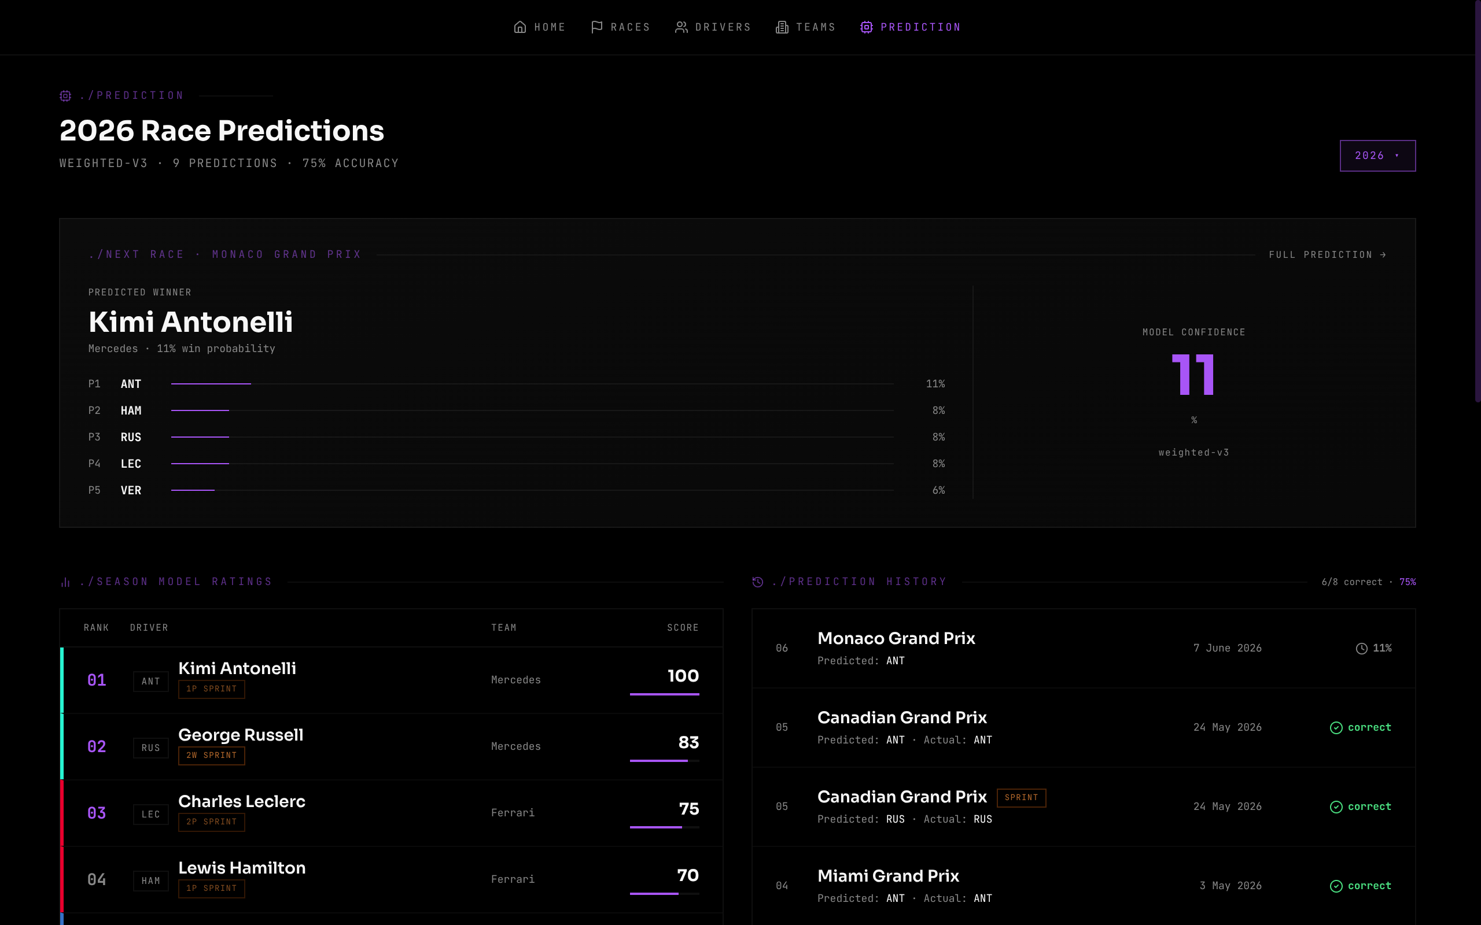
Task: Click the 2P SPRINT tag under Charles Leclerc
Action: 211,822
